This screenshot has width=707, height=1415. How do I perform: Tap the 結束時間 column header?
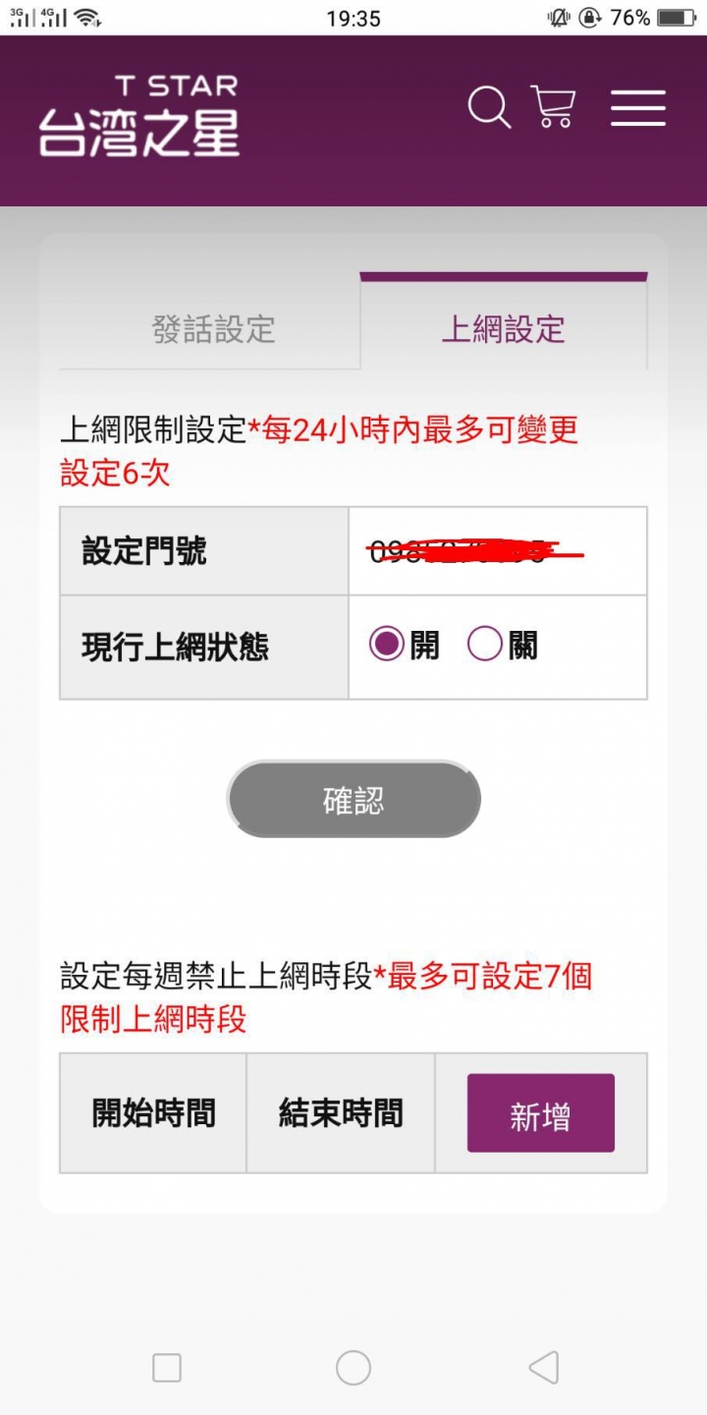341,1113
